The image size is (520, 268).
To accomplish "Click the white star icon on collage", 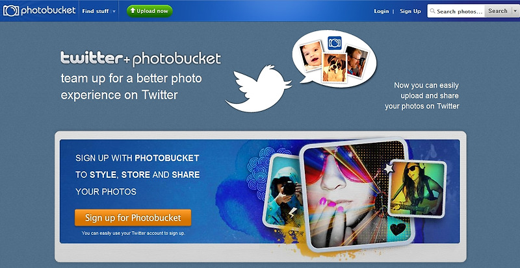I will [x=388, y=169].
